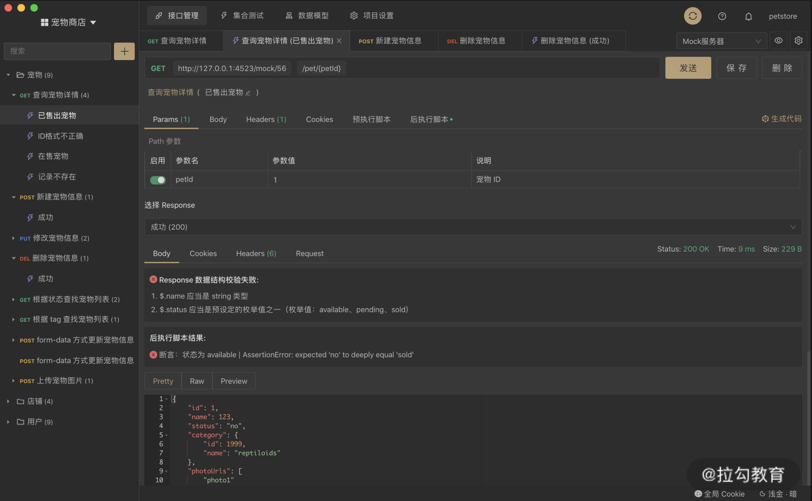Expand the 店铺 (4) folder
The image size is (812, 501).
point(8,401)
